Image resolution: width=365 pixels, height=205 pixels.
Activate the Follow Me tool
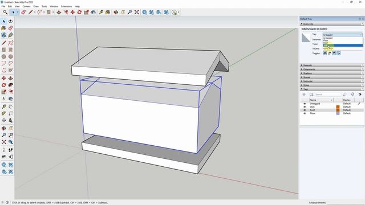(10, 85)
